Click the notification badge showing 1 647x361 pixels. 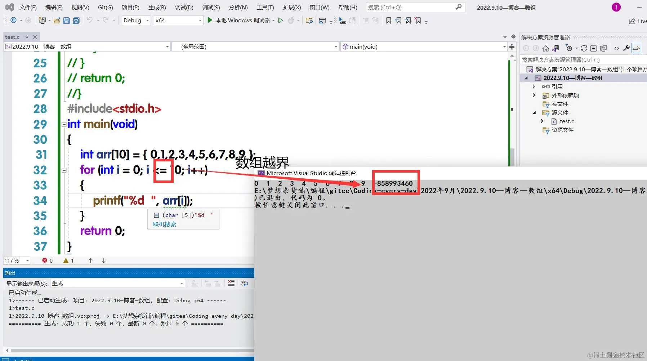pyautogui.click(x=616, y=7)
